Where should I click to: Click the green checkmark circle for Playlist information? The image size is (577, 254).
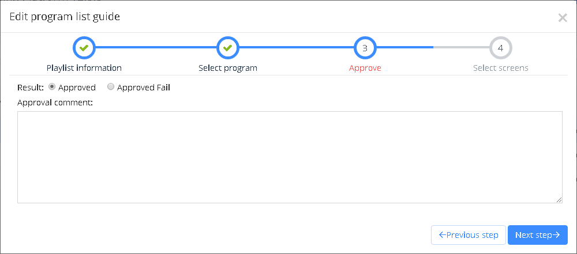pos(84,48)
